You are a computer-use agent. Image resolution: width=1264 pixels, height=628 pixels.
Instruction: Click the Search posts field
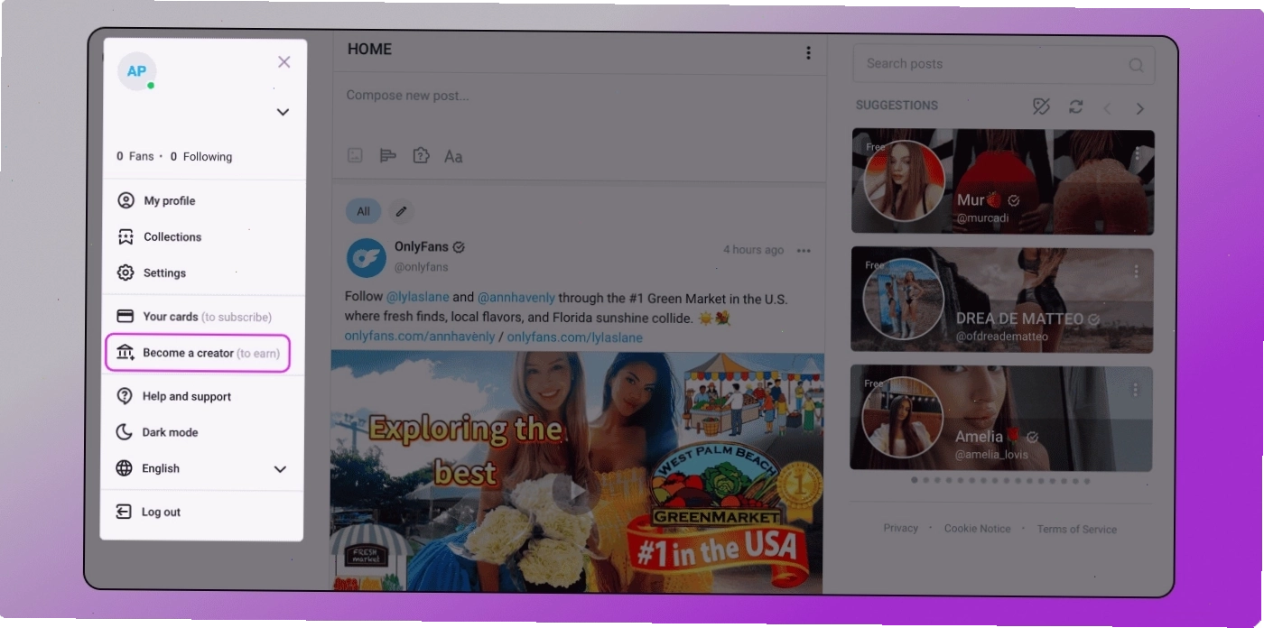(x=1003, y=64)
